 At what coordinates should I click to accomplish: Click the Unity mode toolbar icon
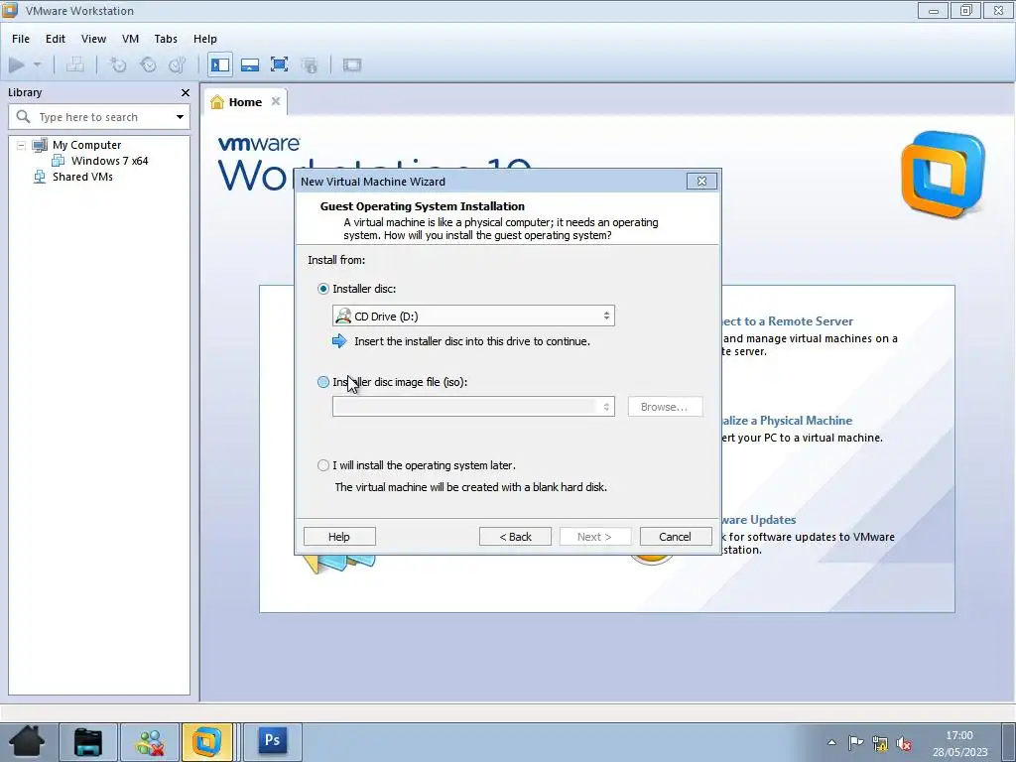pos(310,64)
